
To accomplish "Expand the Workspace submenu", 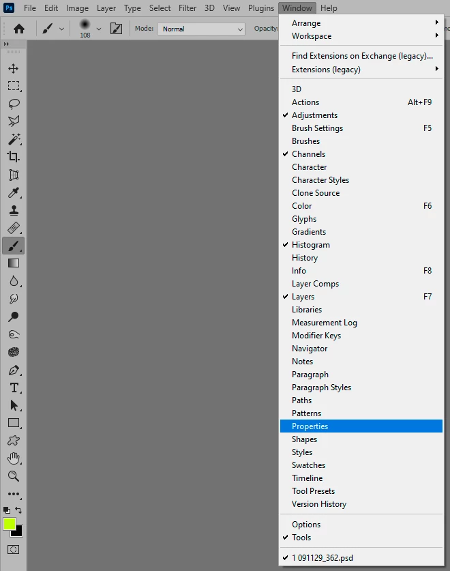I will click(x=361, y=36).
